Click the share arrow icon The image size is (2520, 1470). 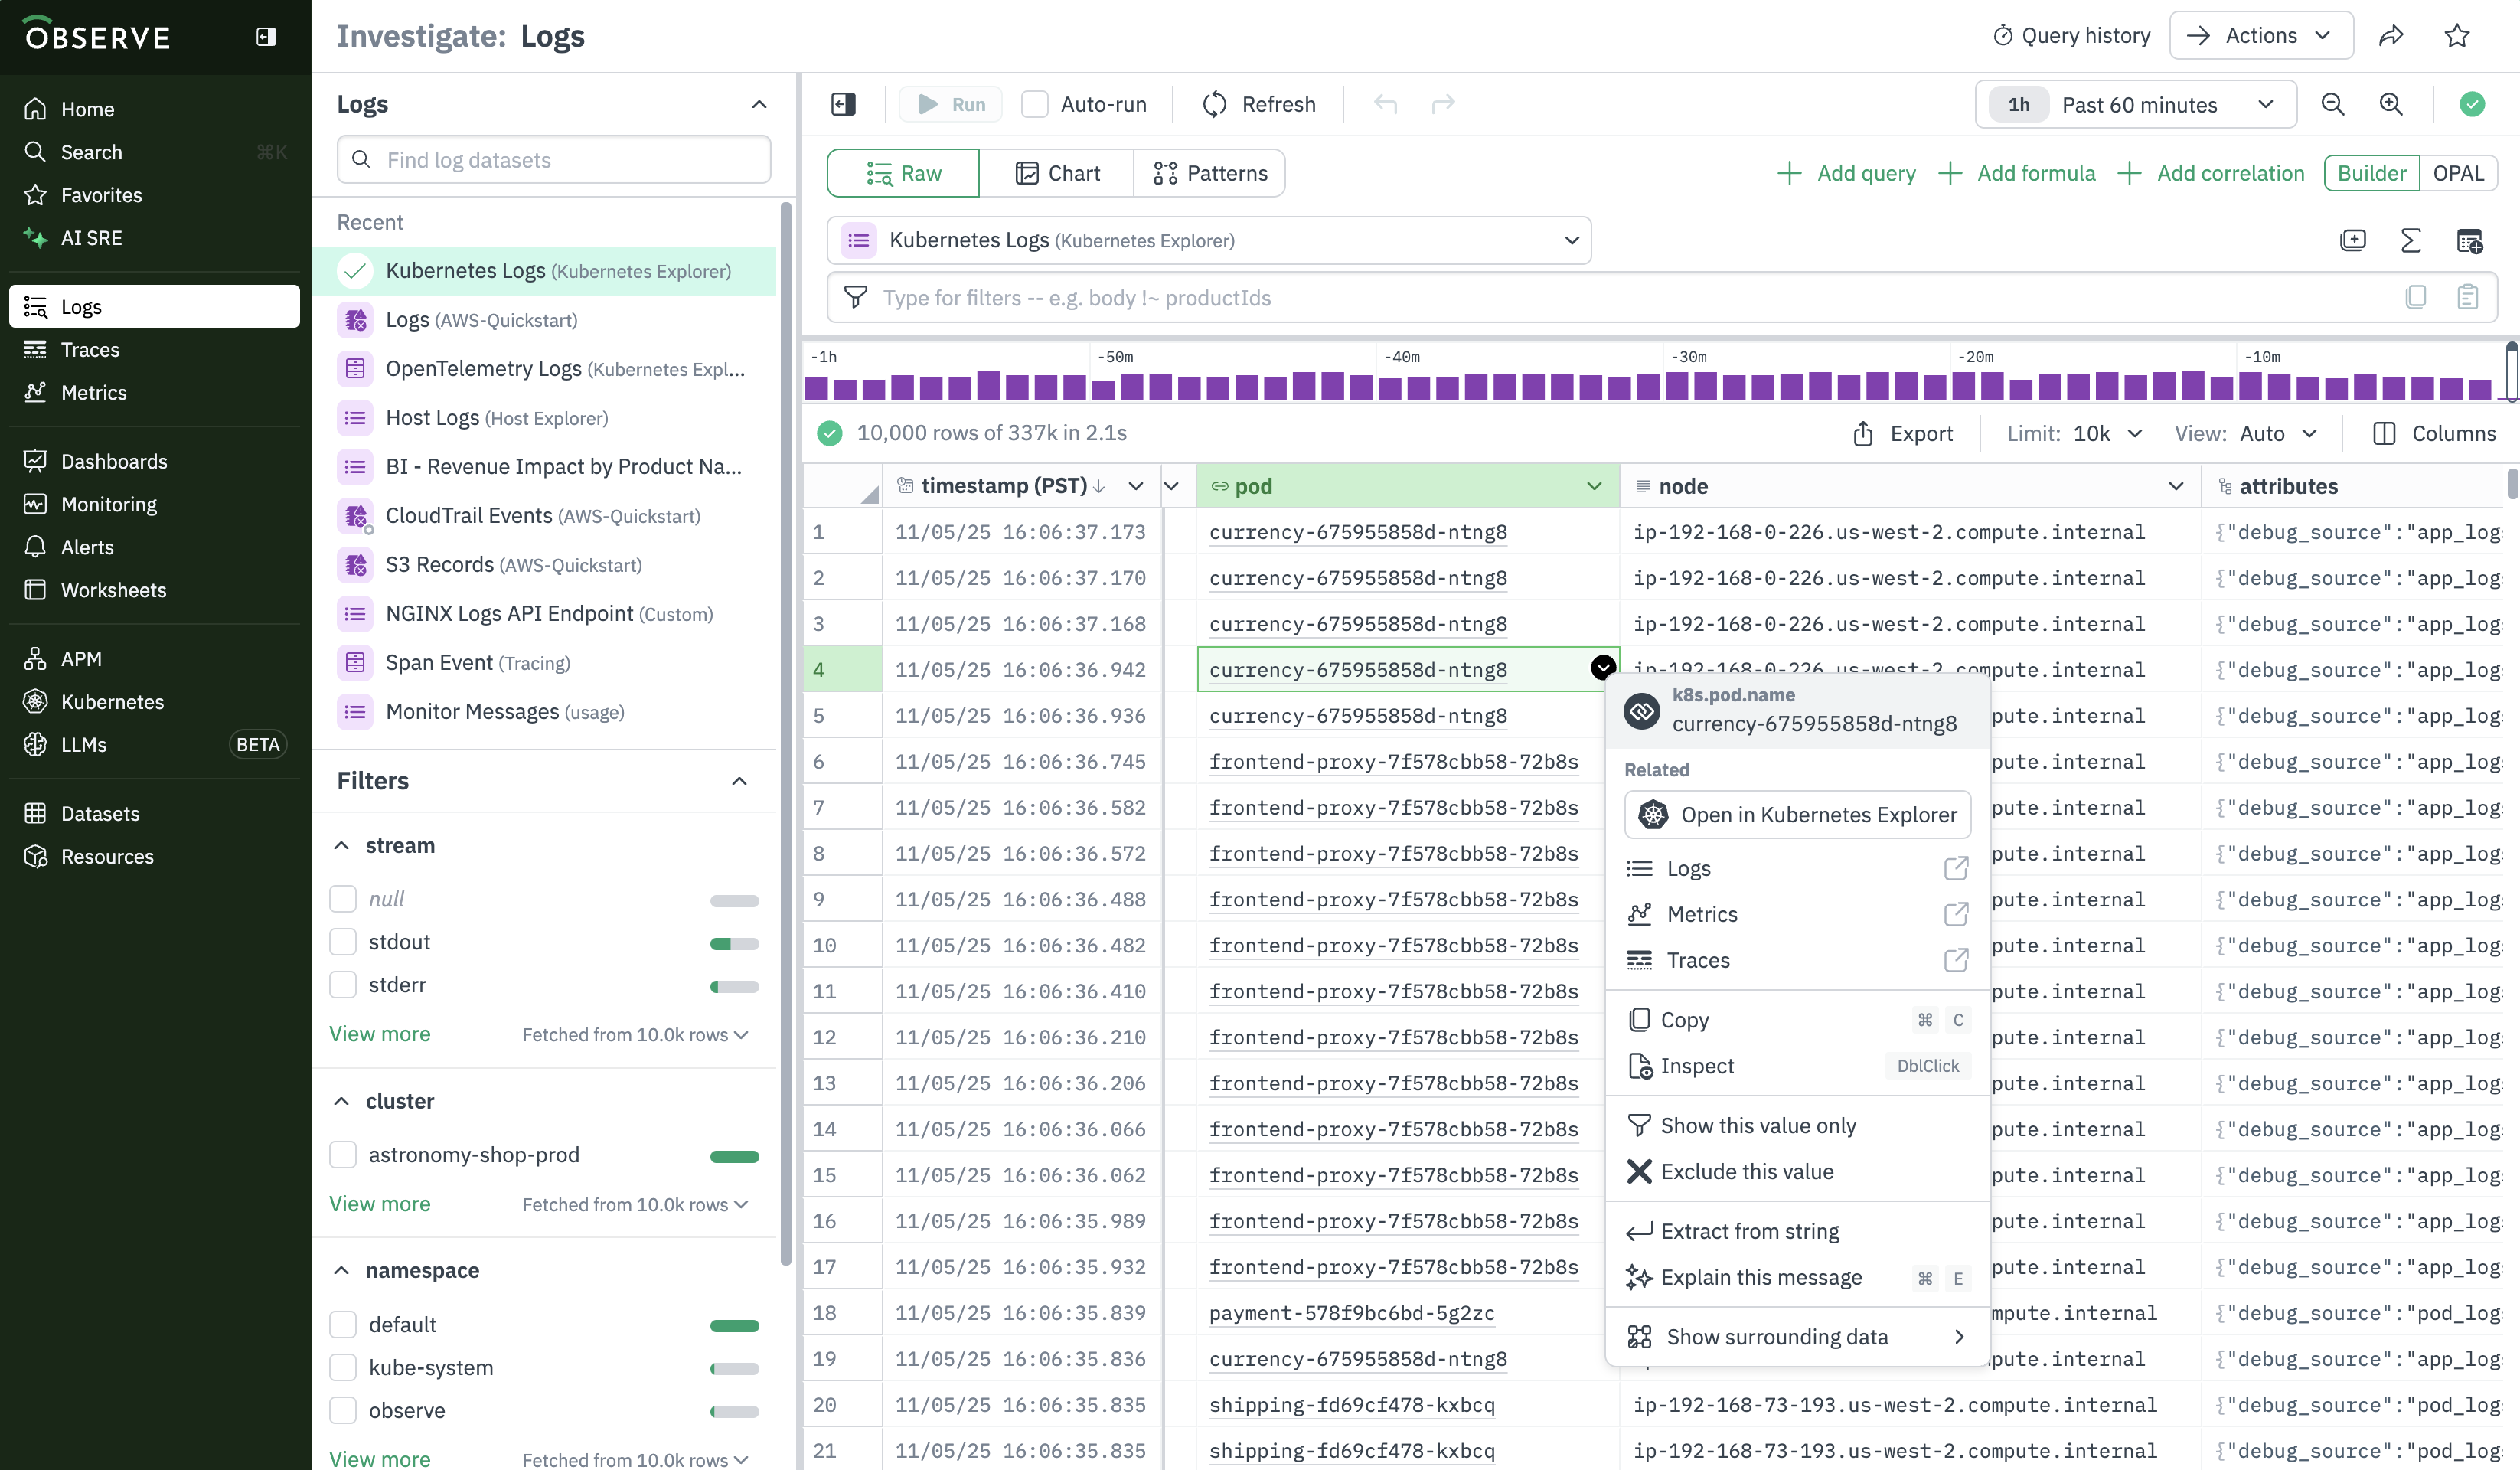pos(2390,36)
